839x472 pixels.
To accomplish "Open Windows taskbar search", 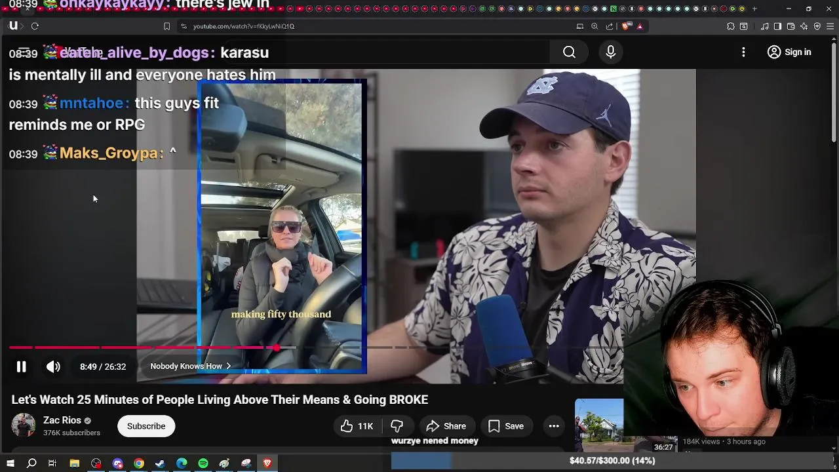I will (31, 463).
